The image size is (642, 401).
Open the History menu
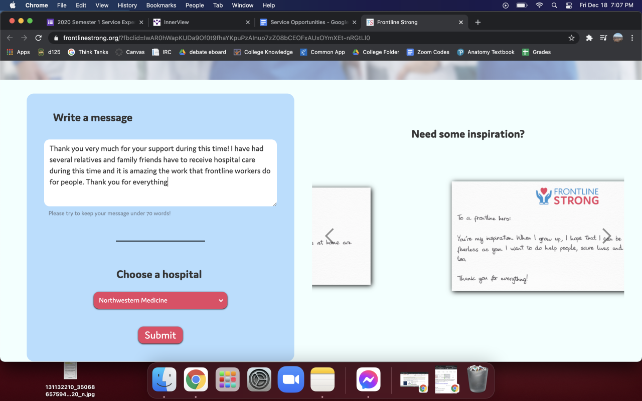(x=127, y=6)
